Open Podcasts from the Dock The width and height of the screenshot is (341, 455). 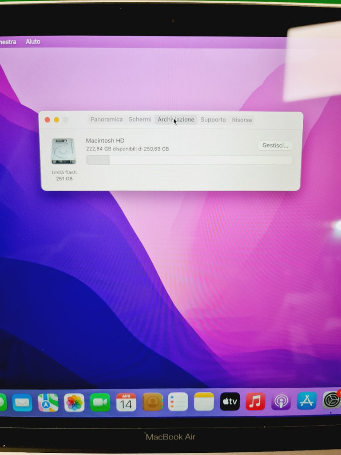(281, 401)
